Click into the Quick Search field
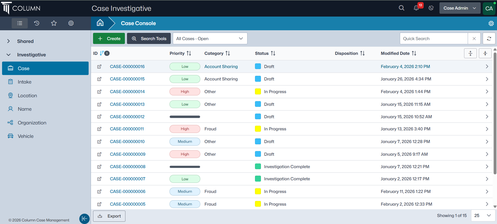The image size is (497, 224). 434,39
